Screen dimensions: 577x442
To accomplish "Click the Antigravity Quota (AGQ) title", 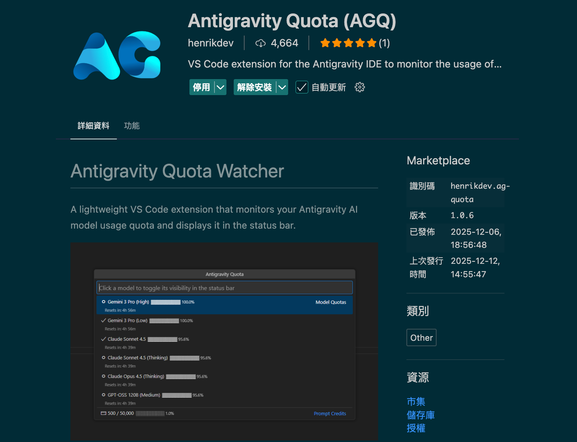I will pyautogui.click(x=292, y=21).
